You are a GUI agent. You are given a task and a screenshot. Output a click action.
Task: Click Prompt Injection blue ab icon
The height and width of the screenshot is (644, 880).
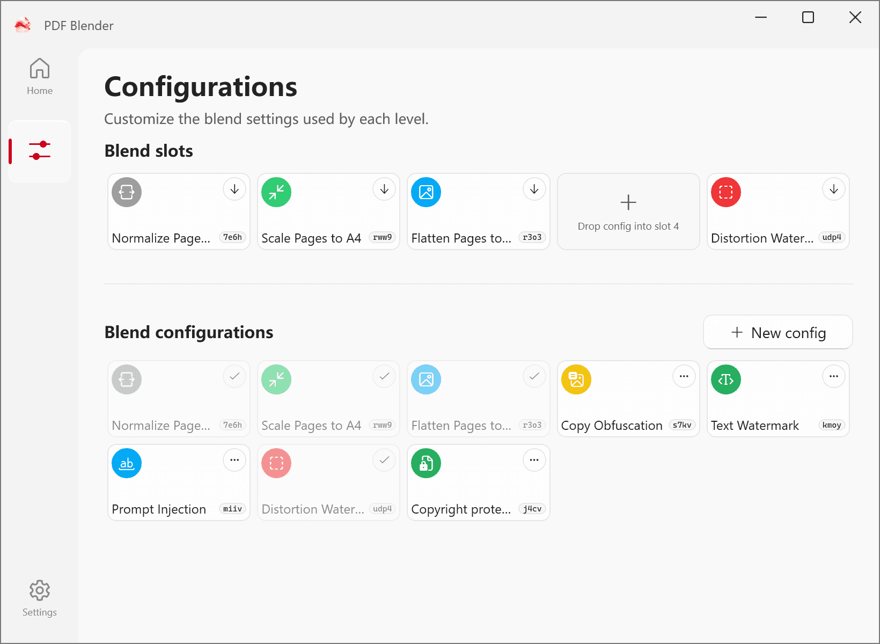(x=127, y=463)
